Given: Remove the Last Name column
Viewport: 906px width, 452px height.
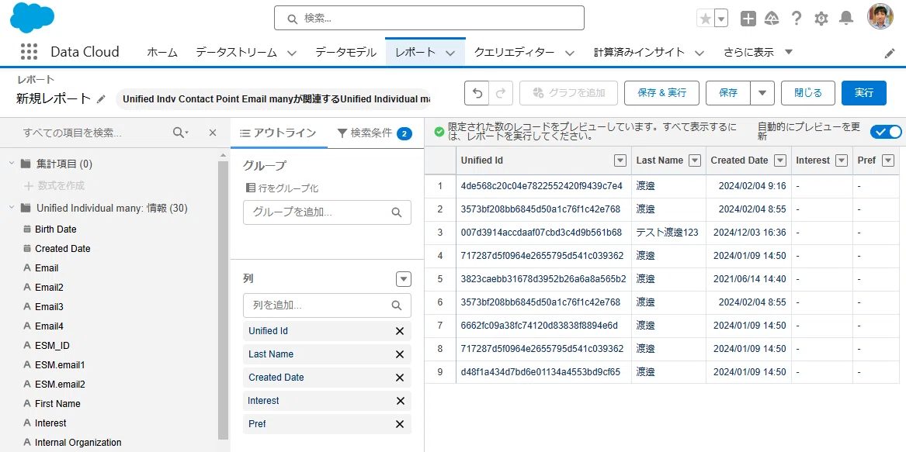Looking at the screenshot, I should click(x=399, y=354).
